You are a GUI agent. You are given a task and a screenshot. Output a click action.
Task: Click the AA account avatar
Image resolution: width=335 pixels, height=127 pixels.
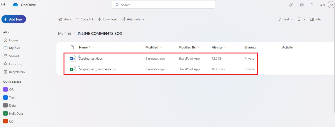point(331,5)
